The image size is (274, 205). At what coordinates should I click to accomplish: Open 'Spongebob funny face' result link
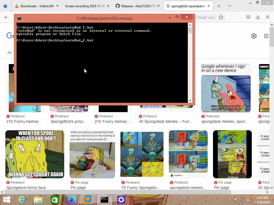(x=26, y=188)
